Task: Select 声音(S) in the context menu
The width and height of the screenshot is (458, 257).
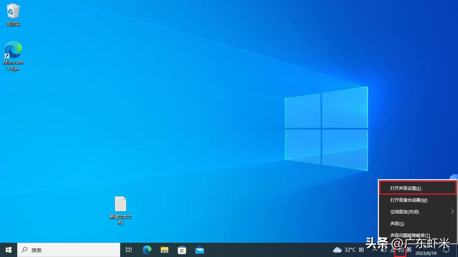Action: (397, 223)
